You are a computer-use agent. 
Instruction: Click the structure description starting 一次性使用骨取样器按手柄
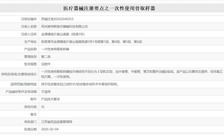pyautogui.click(x=132, y=74)
